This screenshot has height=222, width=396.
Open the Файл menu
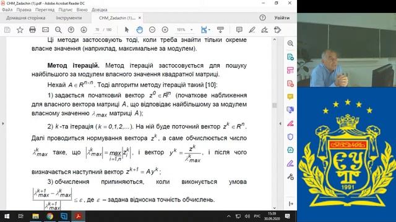click(x=7, y=10)
